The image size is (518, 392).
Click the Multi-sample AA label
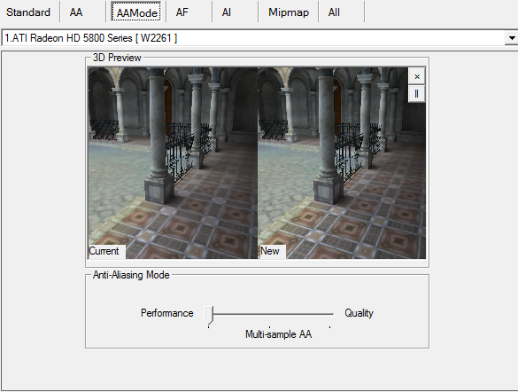pyautogui.click(x=279, y=334)
